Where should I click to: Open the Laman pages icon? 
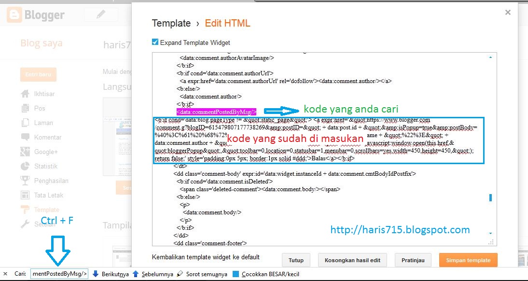pyautogui.click(x=25, y=123)
